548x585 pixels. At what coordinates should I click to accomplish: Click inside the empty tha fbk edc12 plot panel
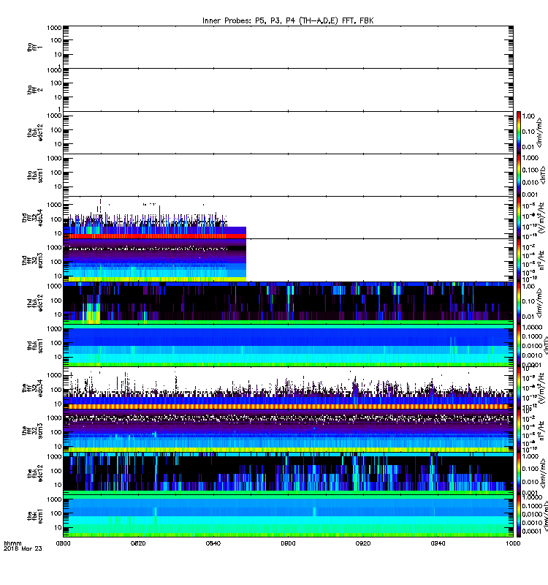288,132
